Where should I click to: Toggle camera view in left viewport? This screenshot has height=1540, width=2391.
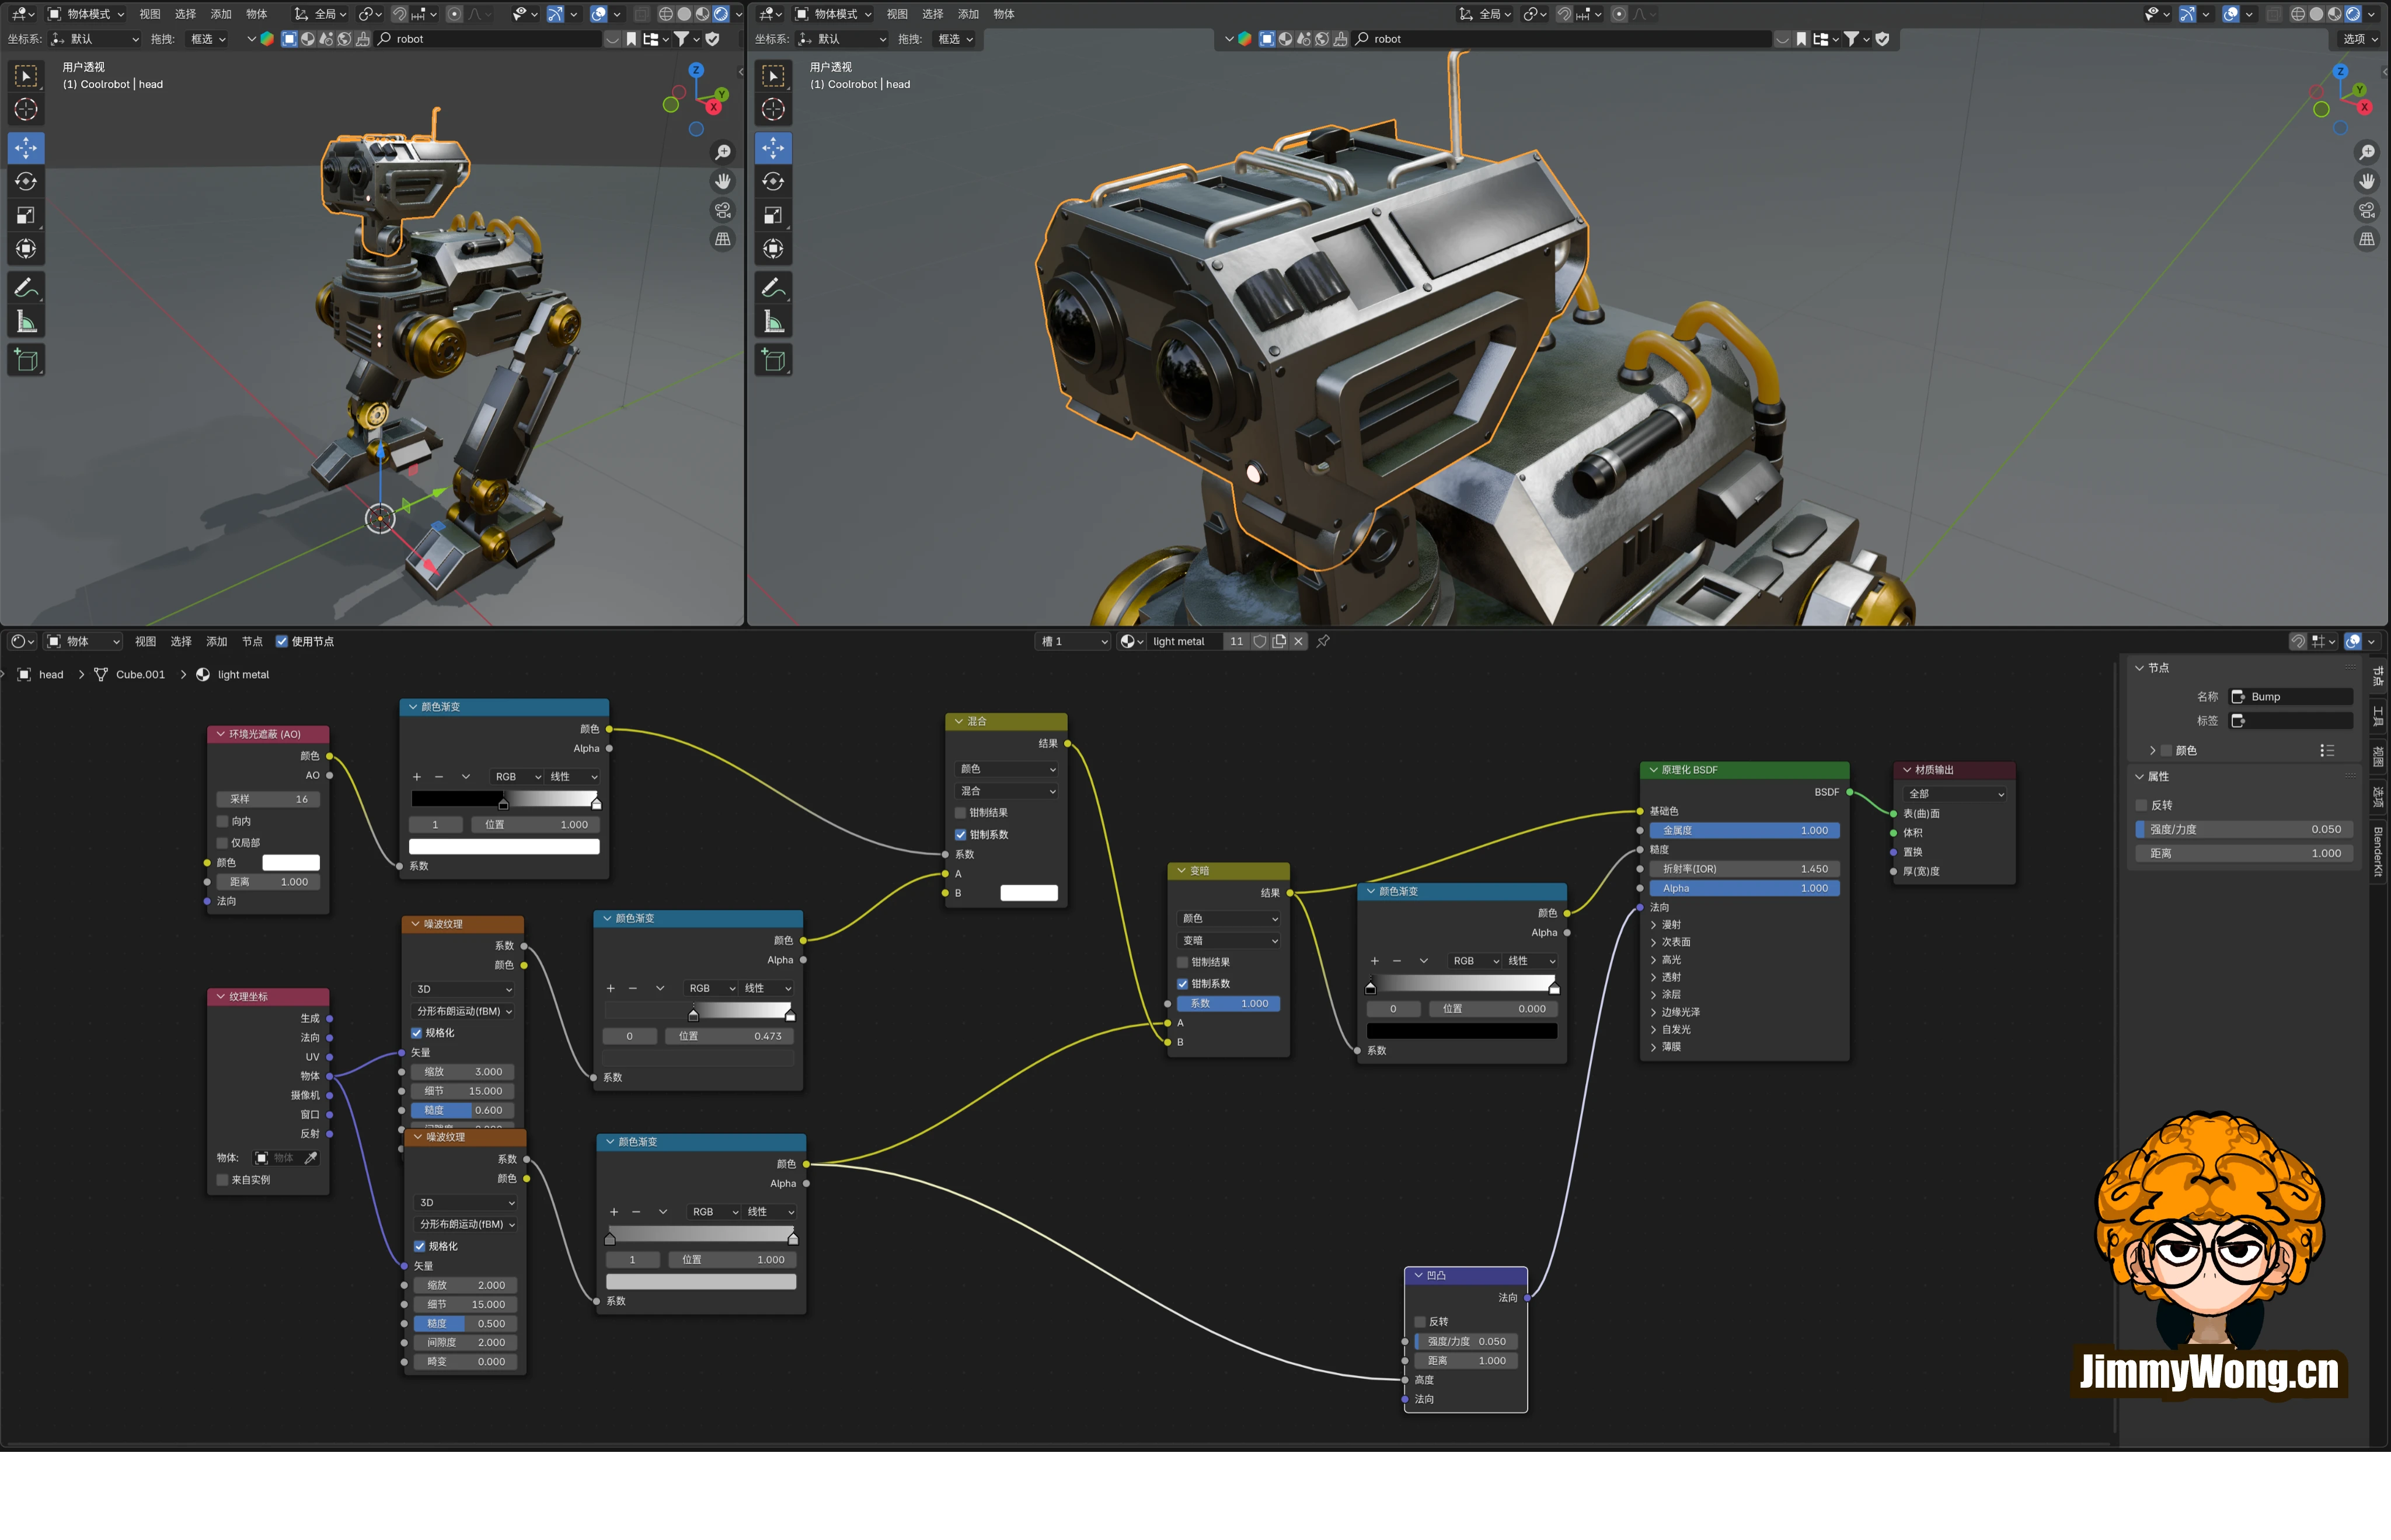click(722, 210)
